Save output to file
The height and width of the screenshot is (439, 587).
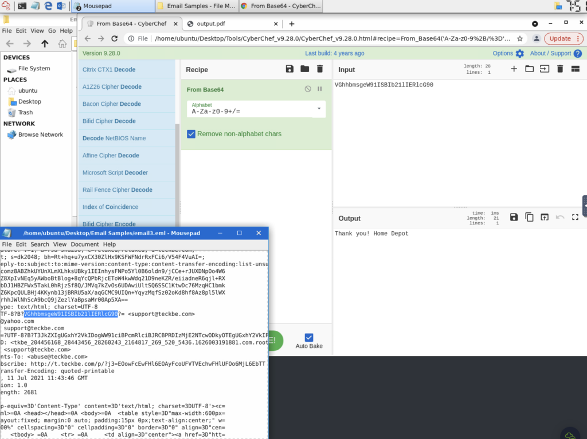pyautogui.click(x=514, y=217)
